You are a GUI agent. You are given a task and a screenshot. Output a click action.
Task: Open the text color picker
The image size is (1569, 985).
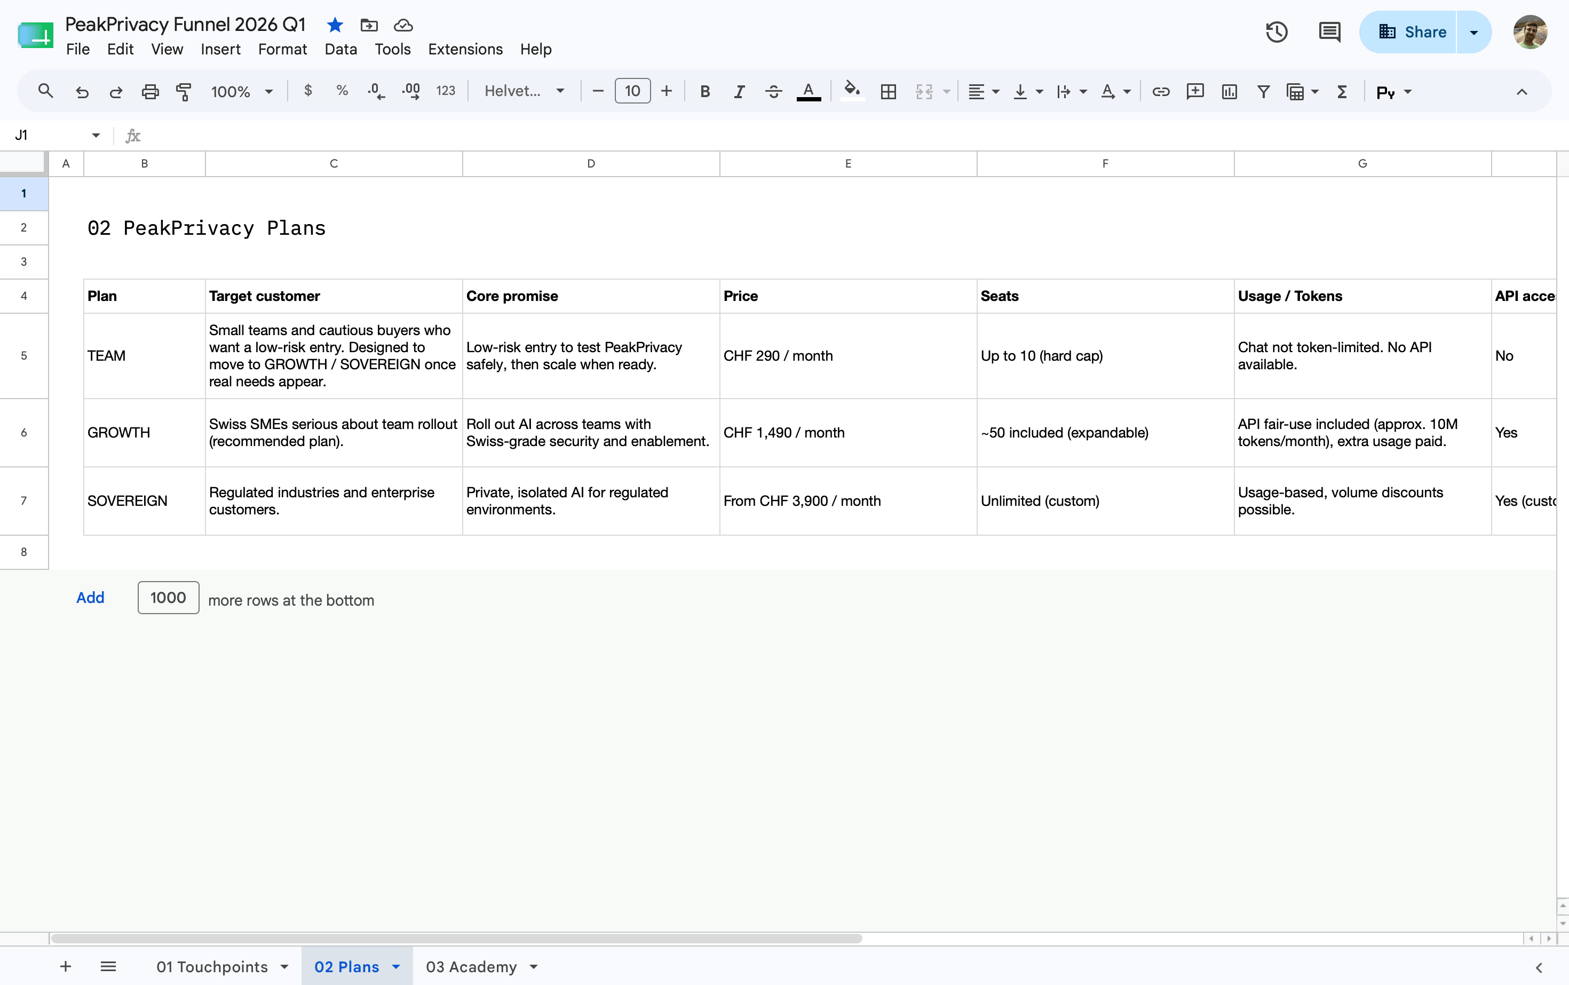[x=809, y=91]
